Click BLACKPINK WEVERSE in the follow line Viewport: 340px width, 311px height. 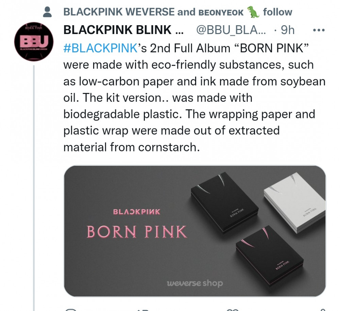pyautogui.click(x=119, y=12)
